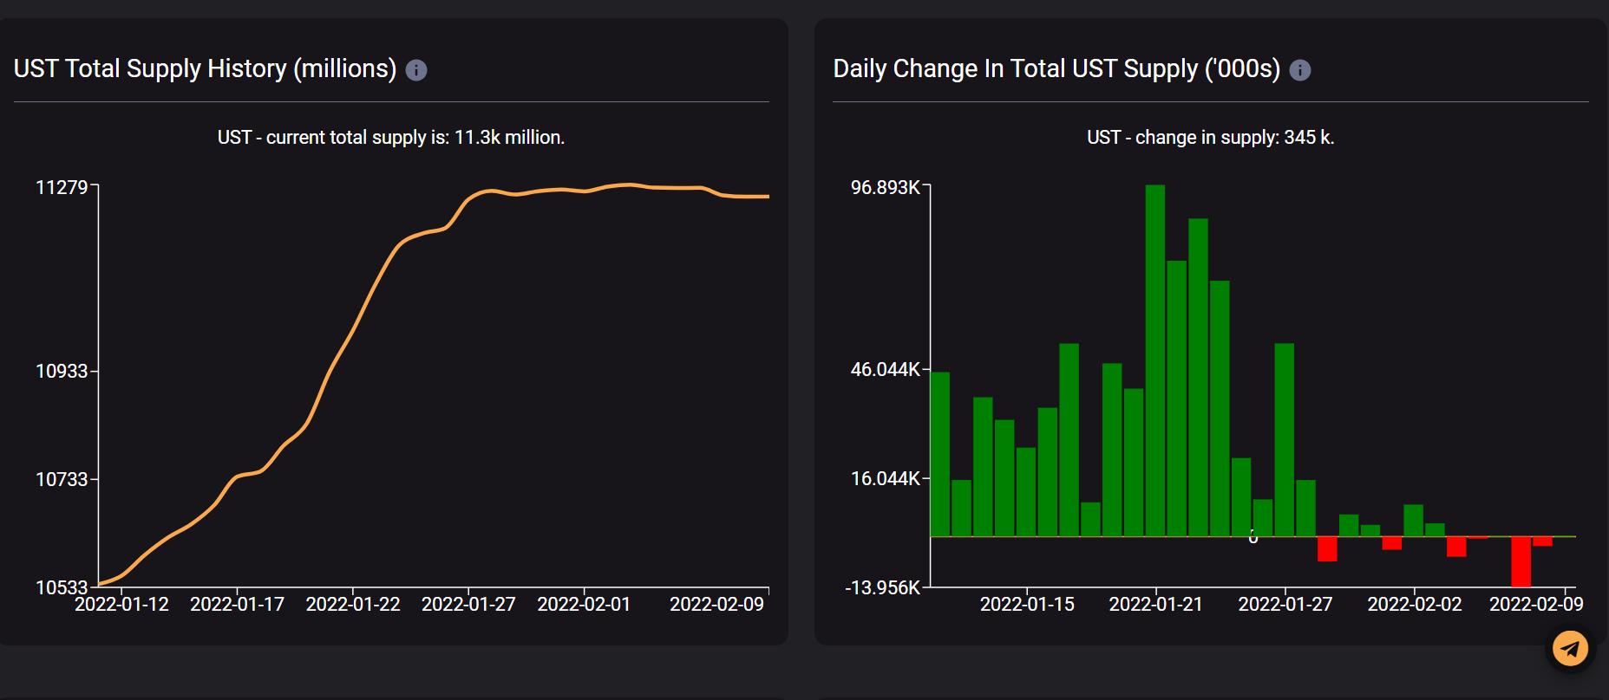Click the 2022-01-15 x-axis label
This screenshot has width=1609, height=700.
click(1027, 604)
